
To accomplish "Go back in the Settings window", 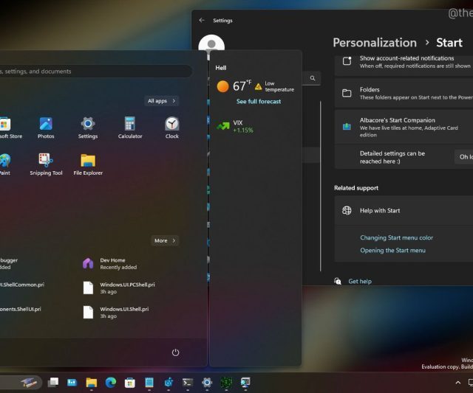I will 202,20.
